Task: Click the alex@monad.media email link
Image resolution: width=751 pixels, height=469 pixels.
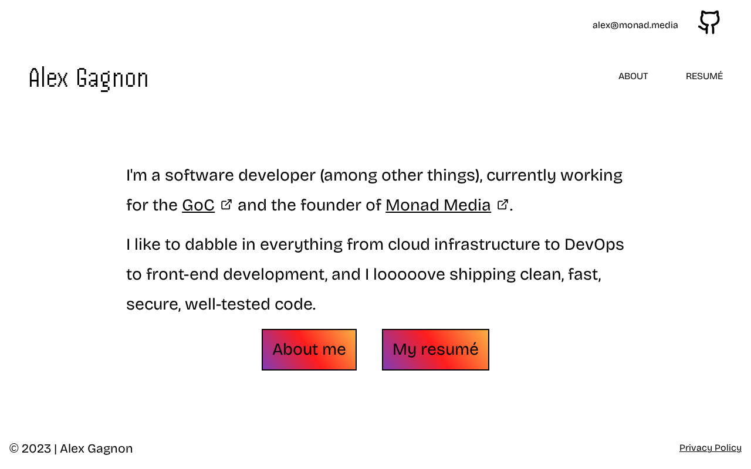Action: [635, 25]
